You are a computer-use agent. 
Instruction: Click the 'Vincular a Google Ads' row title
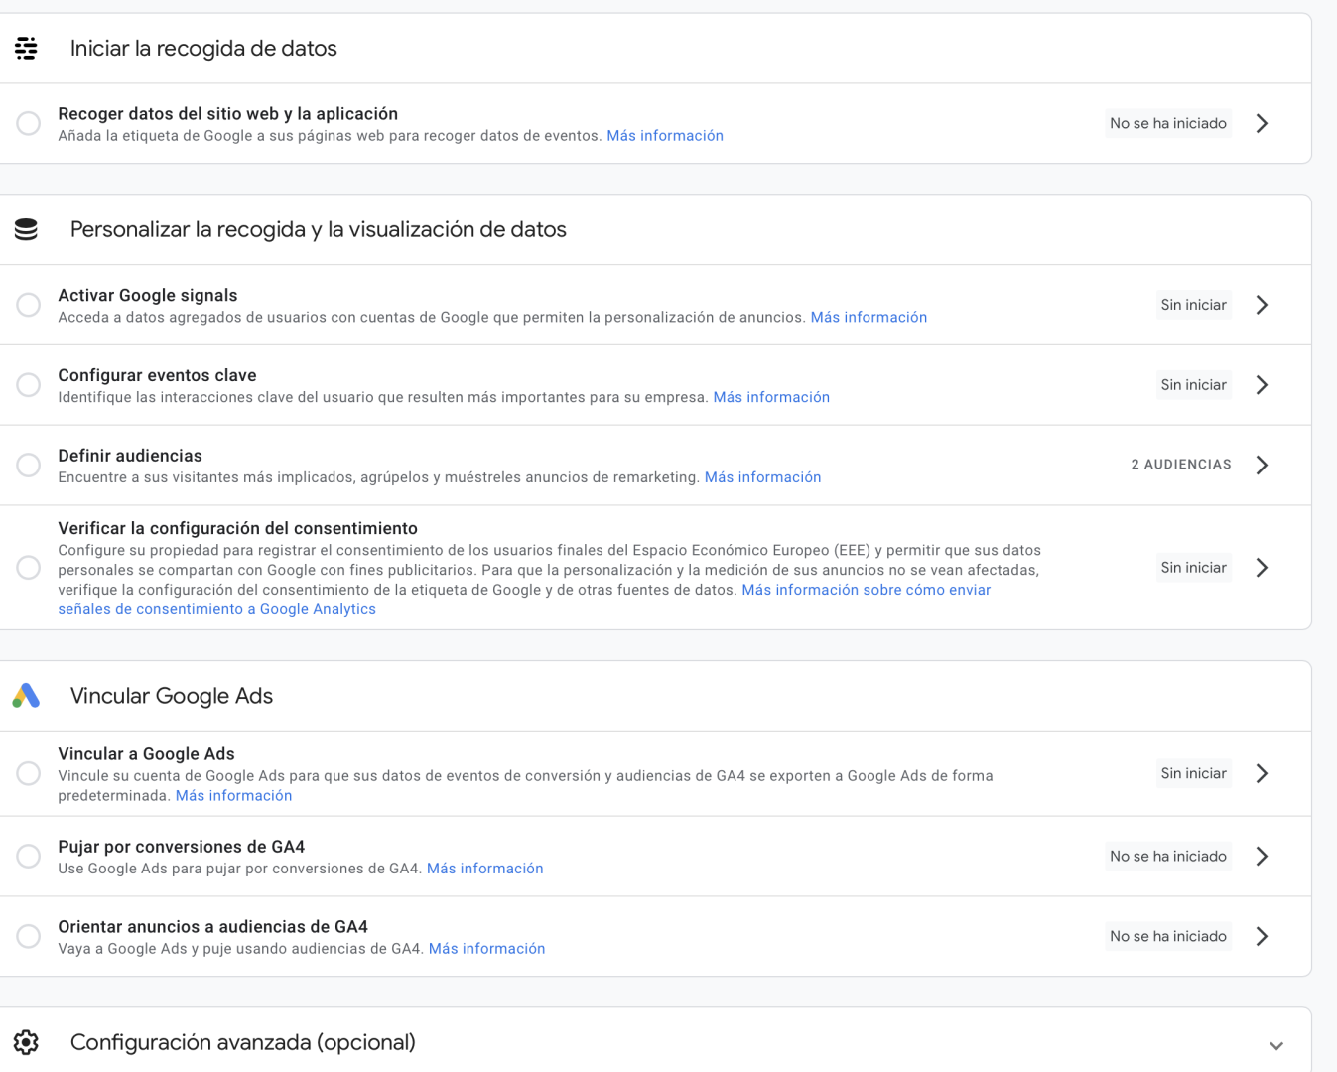pyautogui.click(x=146, y=754)
